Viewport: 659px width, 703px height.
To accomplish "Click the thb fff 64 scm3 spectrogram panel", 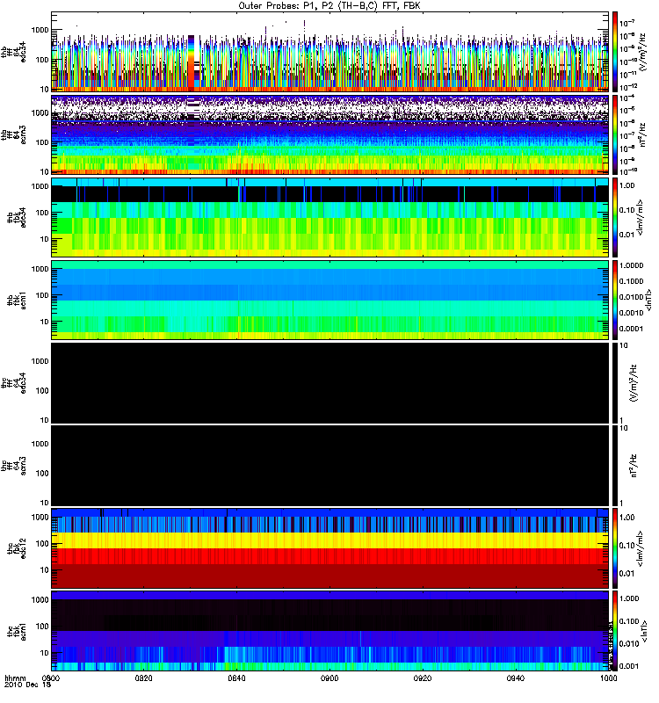I will 330,134.
